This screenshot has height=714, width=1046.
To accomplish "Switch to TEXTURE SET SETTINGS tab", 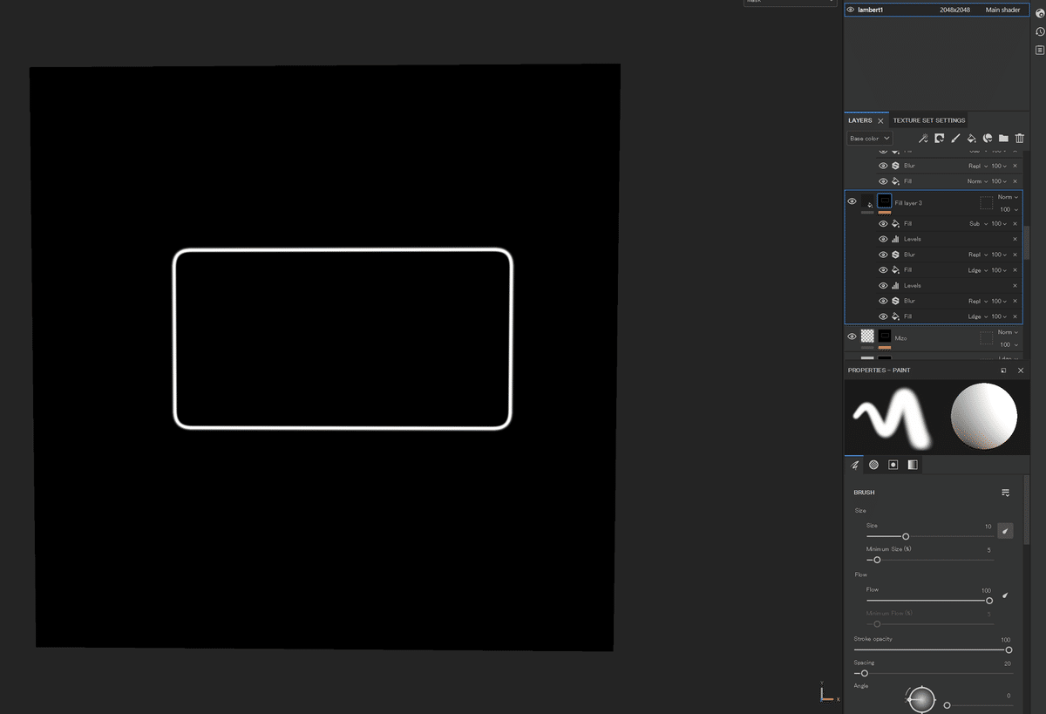I will [x=929, y=120].
